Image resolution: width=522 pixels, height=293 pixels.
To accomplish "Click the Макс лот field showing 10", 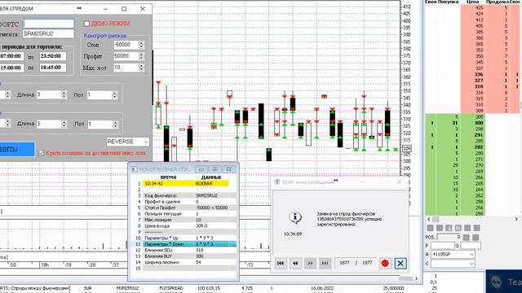I will [126, 68].
